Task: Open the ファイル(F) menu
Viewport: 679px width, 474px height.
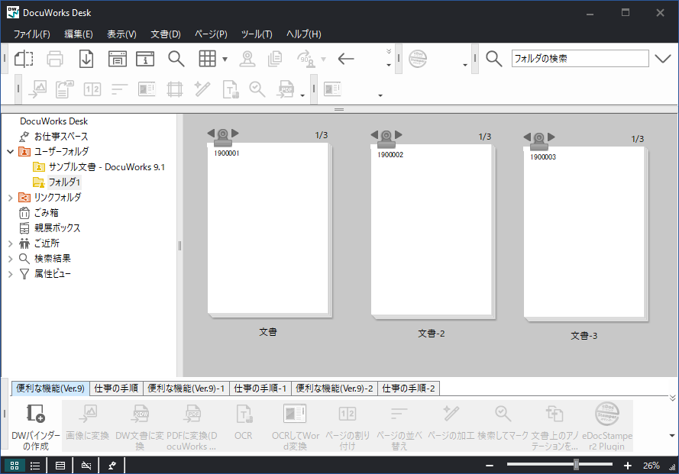Action: (31, 34)
